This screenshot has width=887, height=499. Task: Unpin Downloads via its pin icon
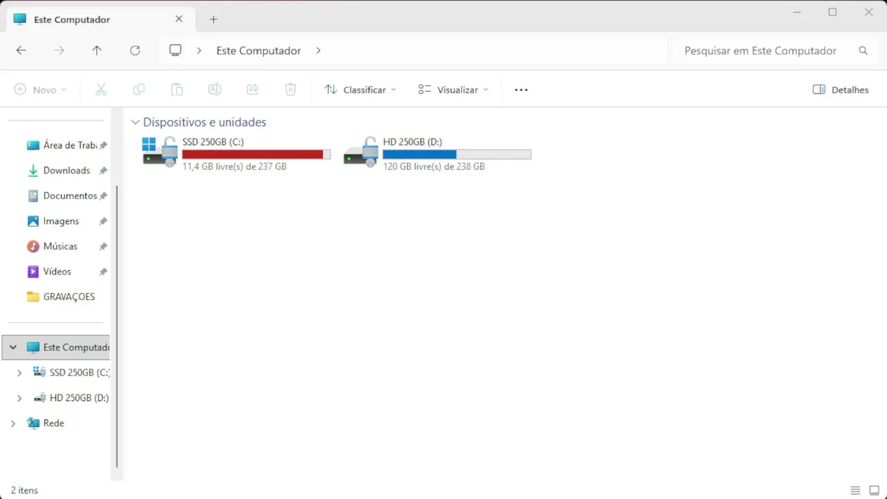(x=103, y=170)
